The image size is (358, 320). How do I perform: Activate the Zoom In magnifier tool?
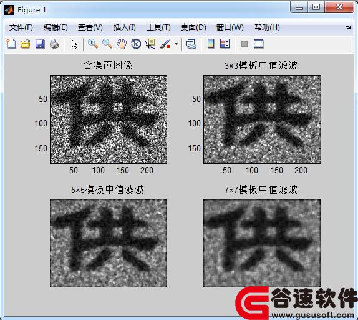tap(93, 44)
